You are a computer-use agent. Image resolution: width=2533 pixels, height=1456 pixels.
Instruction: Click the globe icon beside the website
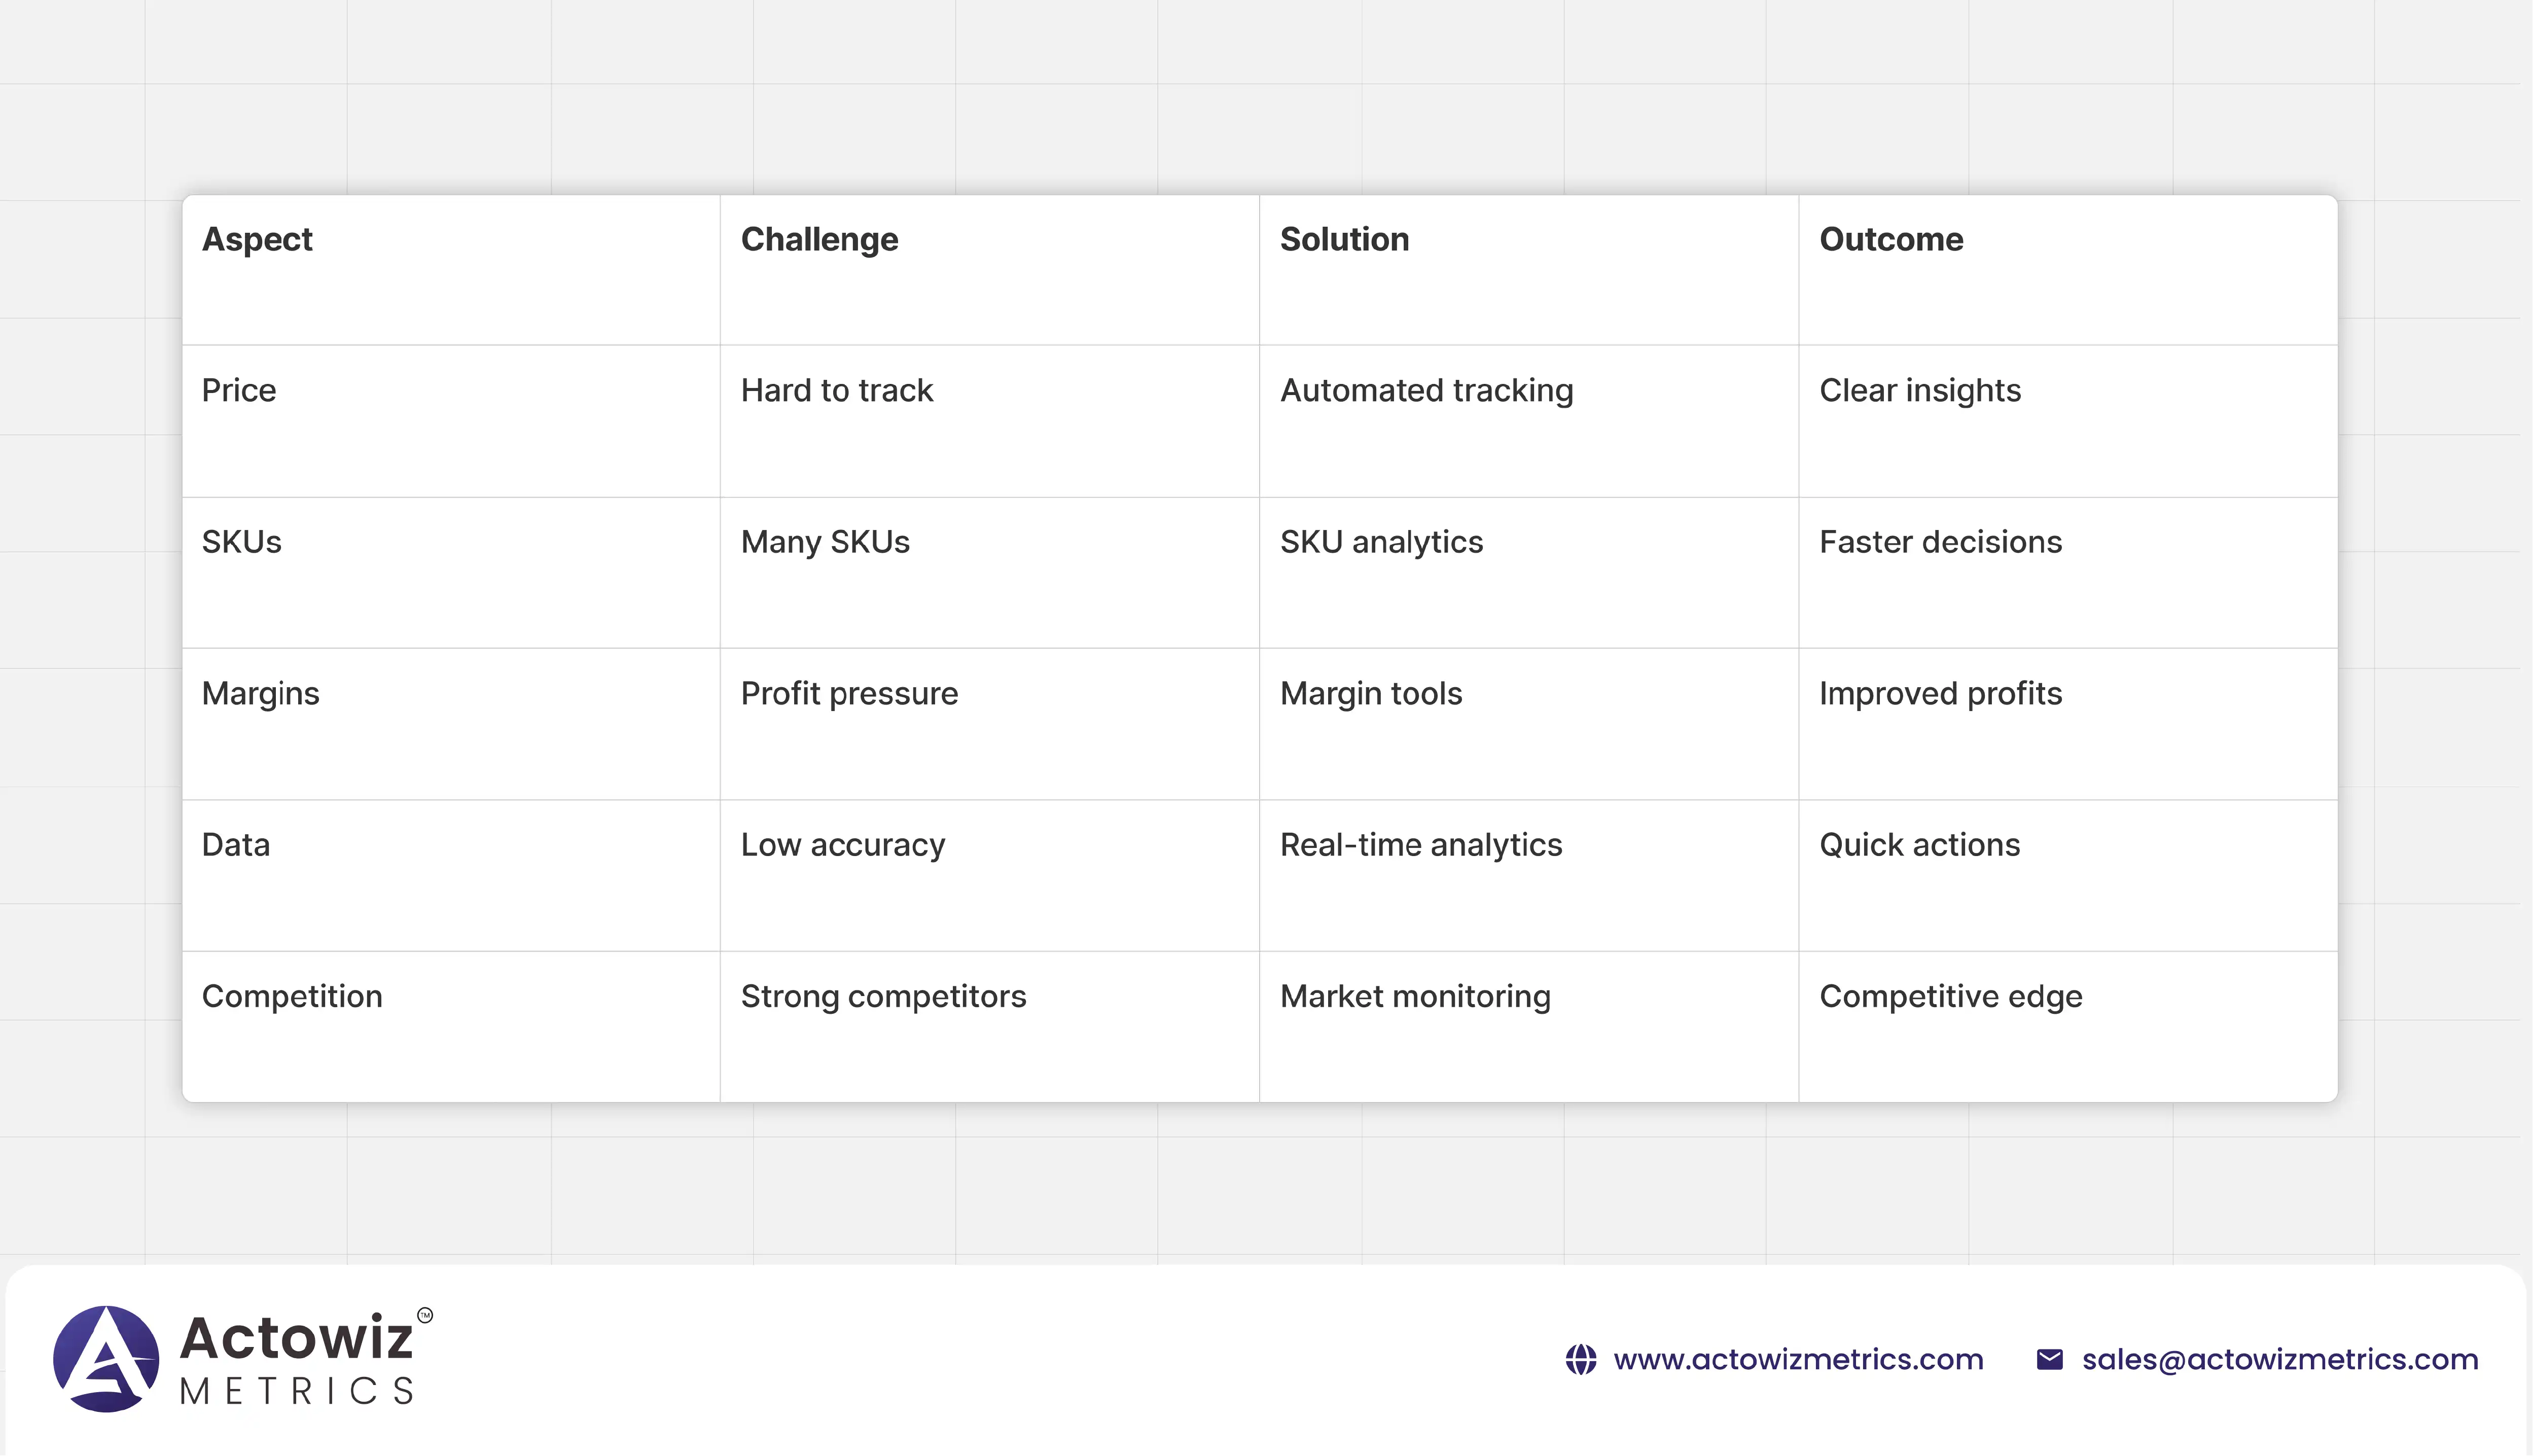1580,1359
